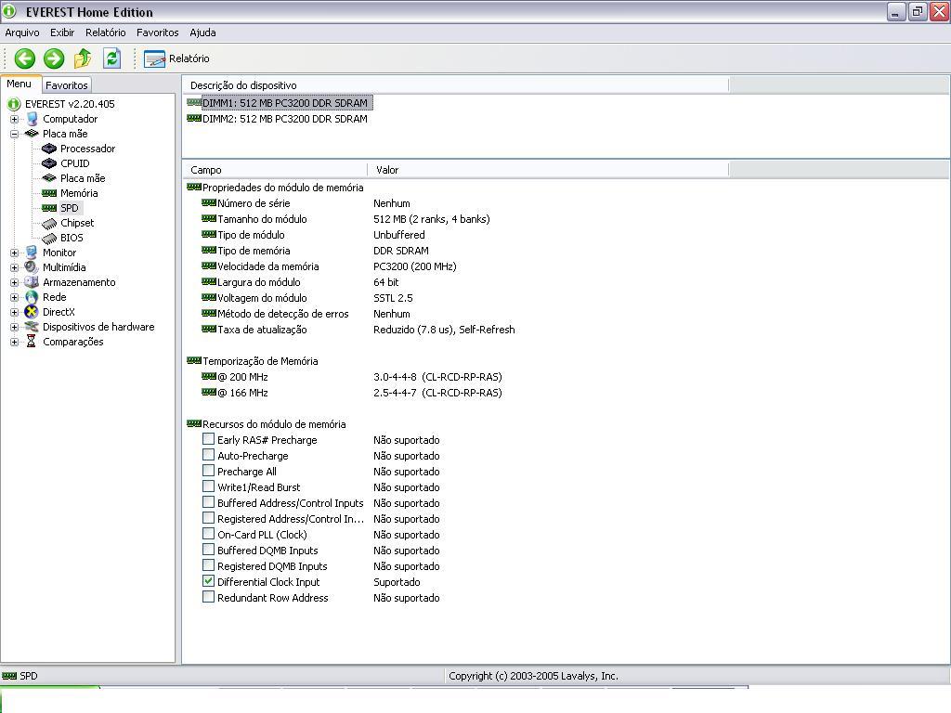Open the Ajuda menu
This screenshot has width=951, height=713.
[202, 32]
